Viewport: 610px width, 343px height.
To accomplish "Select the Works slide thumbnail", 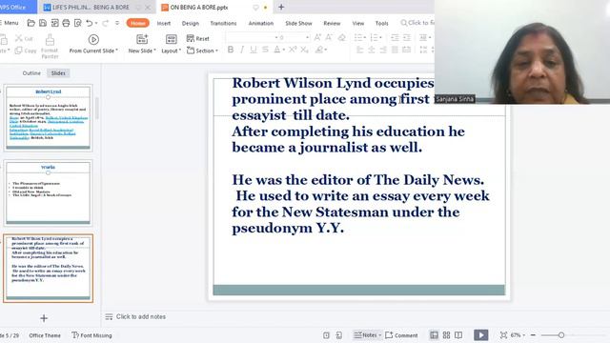I will point(49,192).
